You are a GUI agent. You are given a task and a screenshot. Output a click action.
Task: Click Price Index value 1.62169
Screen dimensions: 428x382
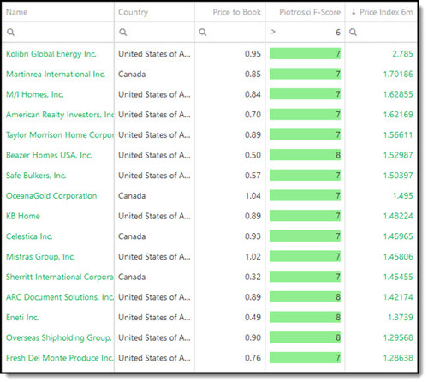click(398, 115)
